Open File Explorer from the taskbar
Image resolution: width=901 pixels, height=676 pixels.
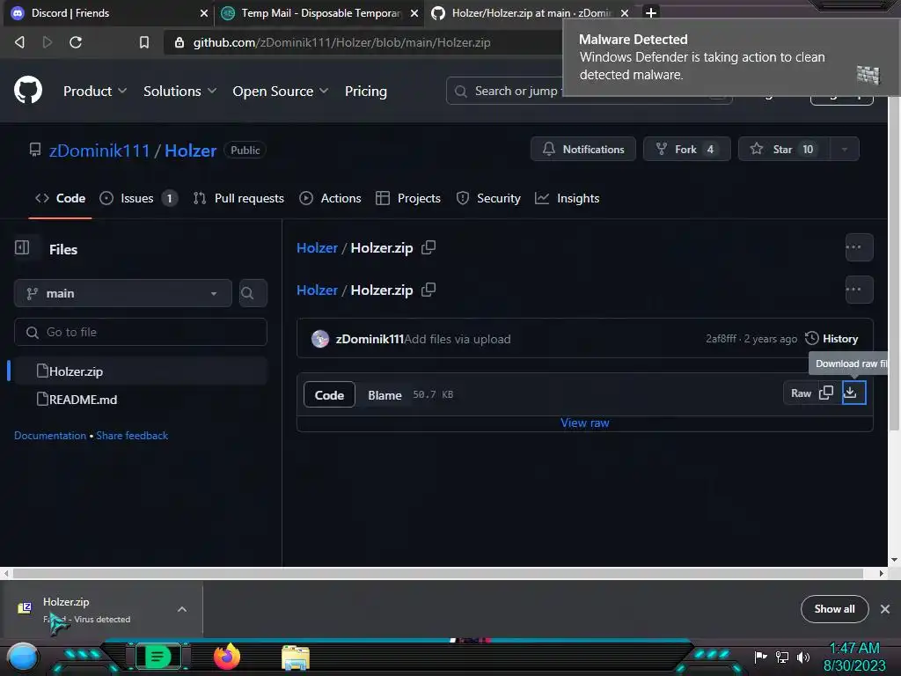[296, 658]
